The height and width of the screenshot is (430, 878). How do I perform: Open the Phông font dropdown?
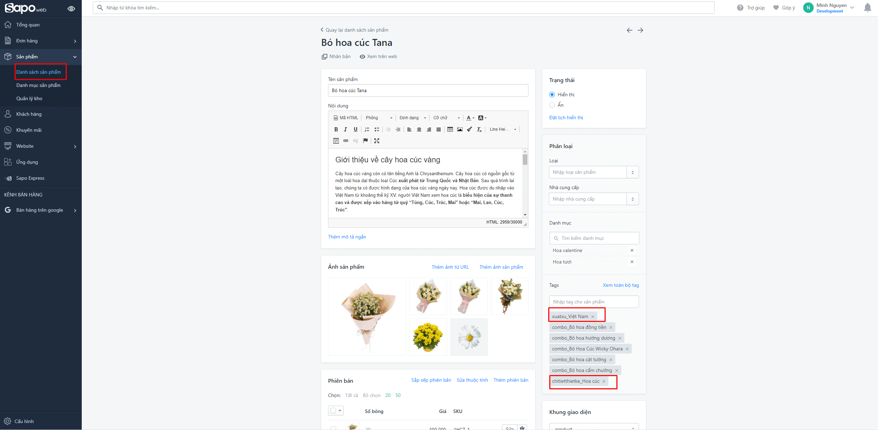coord(379,118)
